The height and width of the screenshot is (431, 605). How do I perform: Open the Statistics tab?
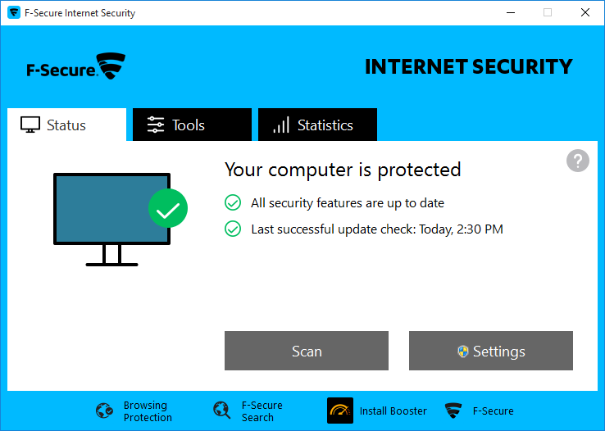[317, 125]
